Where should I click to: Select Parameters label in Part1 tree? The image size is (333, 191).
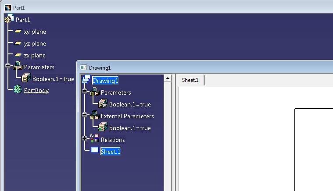[x=39, y=67]
